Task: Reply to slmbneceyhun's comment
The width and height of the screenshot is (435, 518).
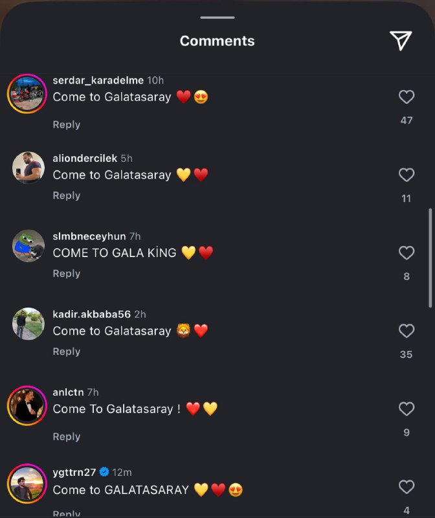Action: [x=66, y=273]
